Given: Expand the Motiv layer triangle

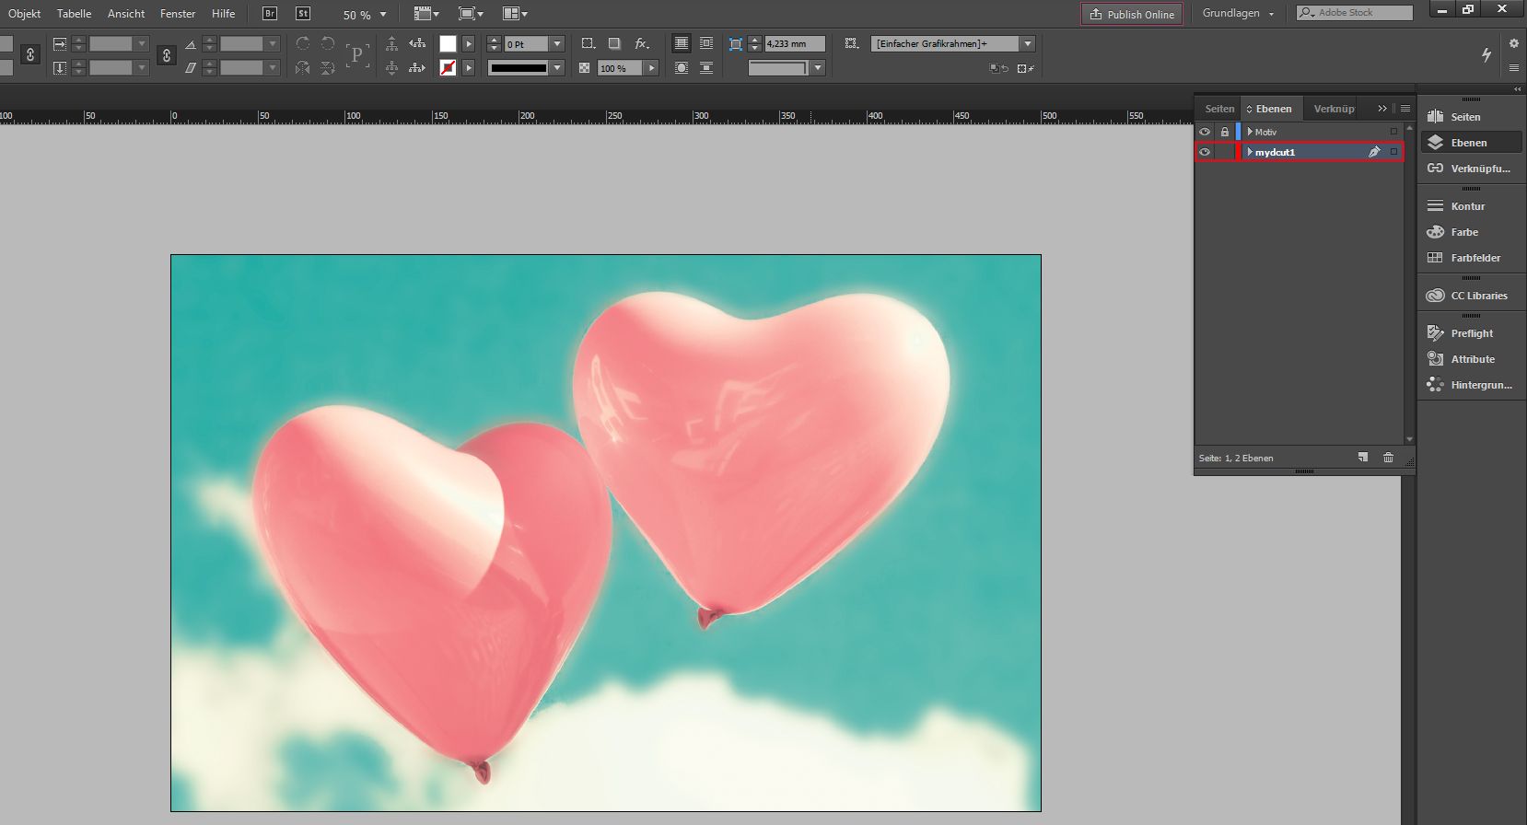Looking at the screenshot, I should coord(1250,132).
